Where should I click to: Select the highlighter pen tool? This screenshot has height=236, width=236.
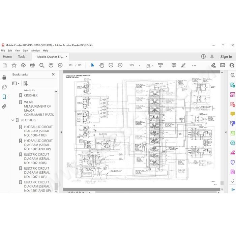pos(183,65)
